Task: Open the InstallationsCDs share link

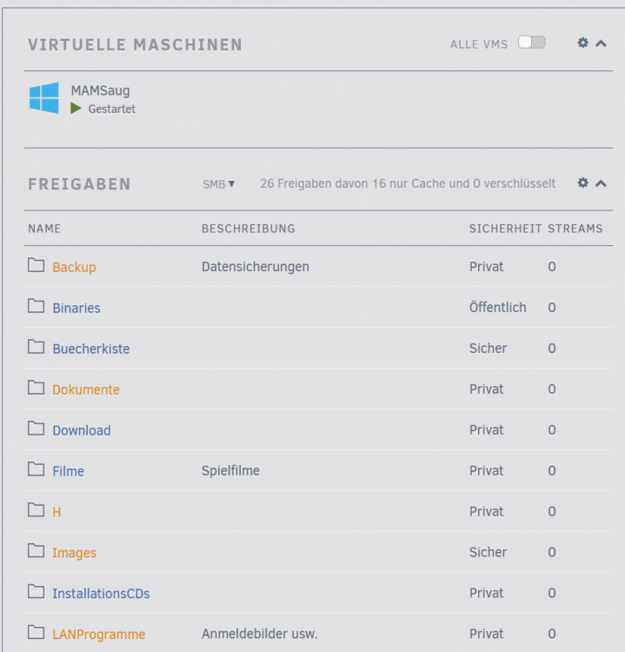Action: [x=101, y=594]
